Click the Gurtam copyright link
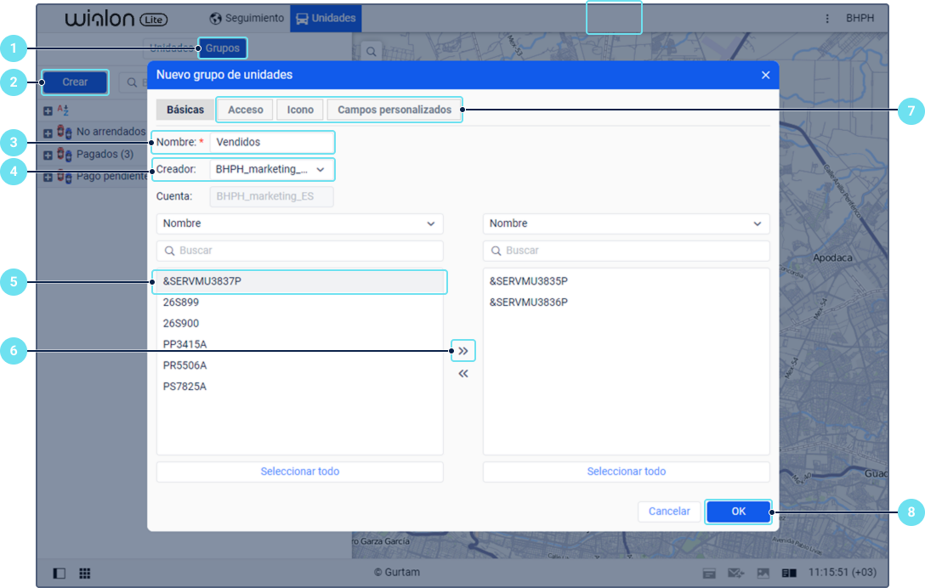Image resolution: width=925 pixels, height=588 pixels. (x=397, y=573)
